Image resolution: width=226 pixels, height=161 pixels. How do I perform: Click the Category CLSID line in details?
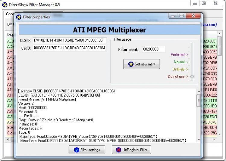tap(67, 91)
